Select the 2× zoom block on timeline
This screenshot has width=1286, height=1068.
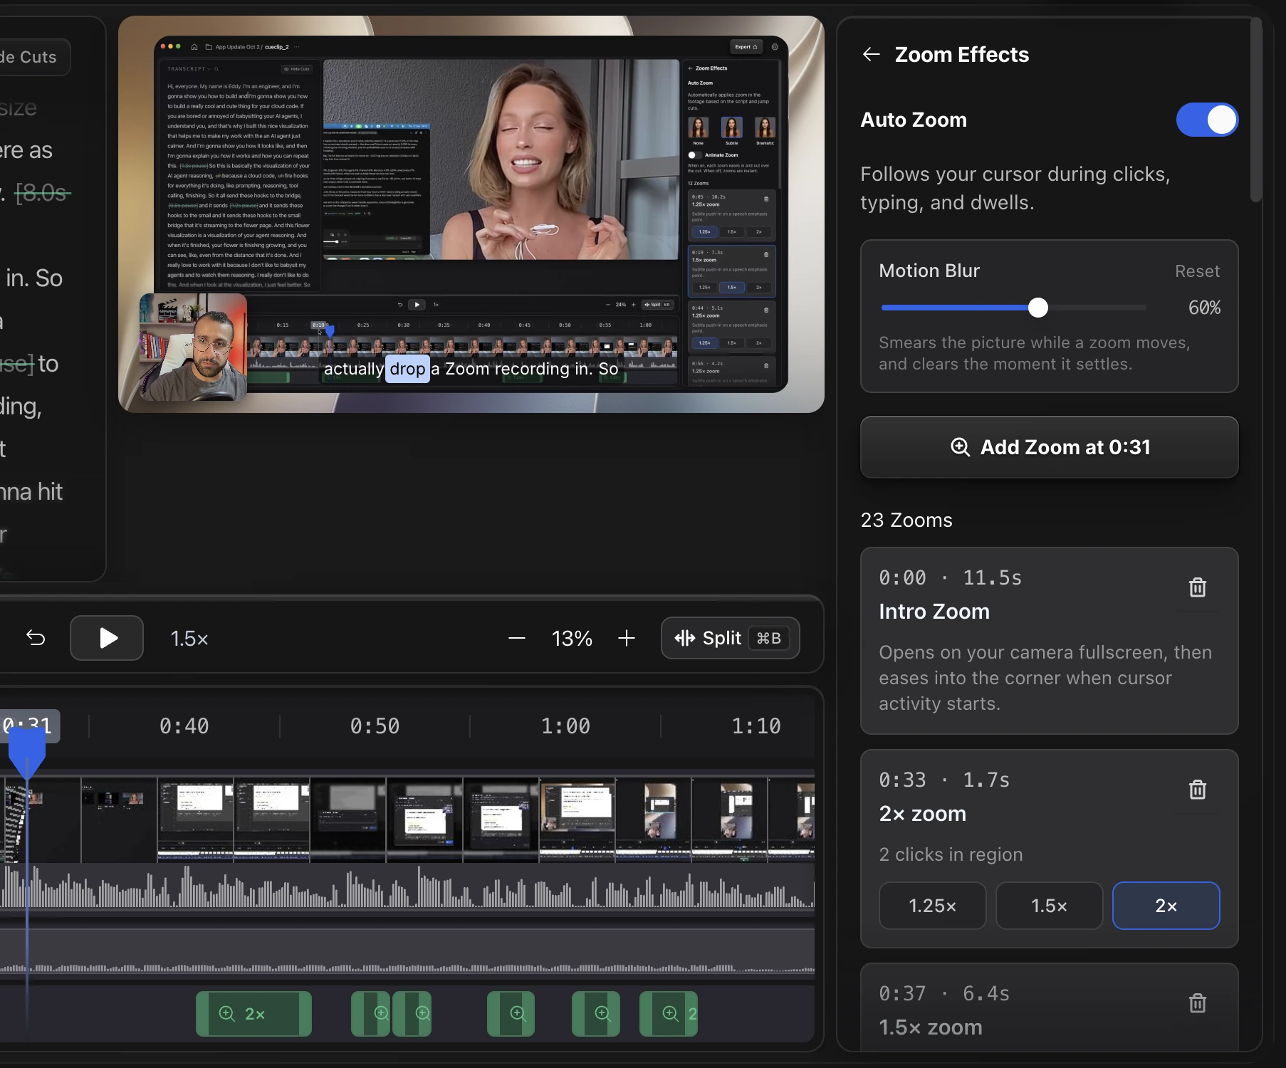point(253,1014)
